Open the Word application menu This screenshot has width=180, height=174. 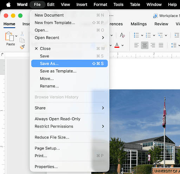tap(22, 5)
